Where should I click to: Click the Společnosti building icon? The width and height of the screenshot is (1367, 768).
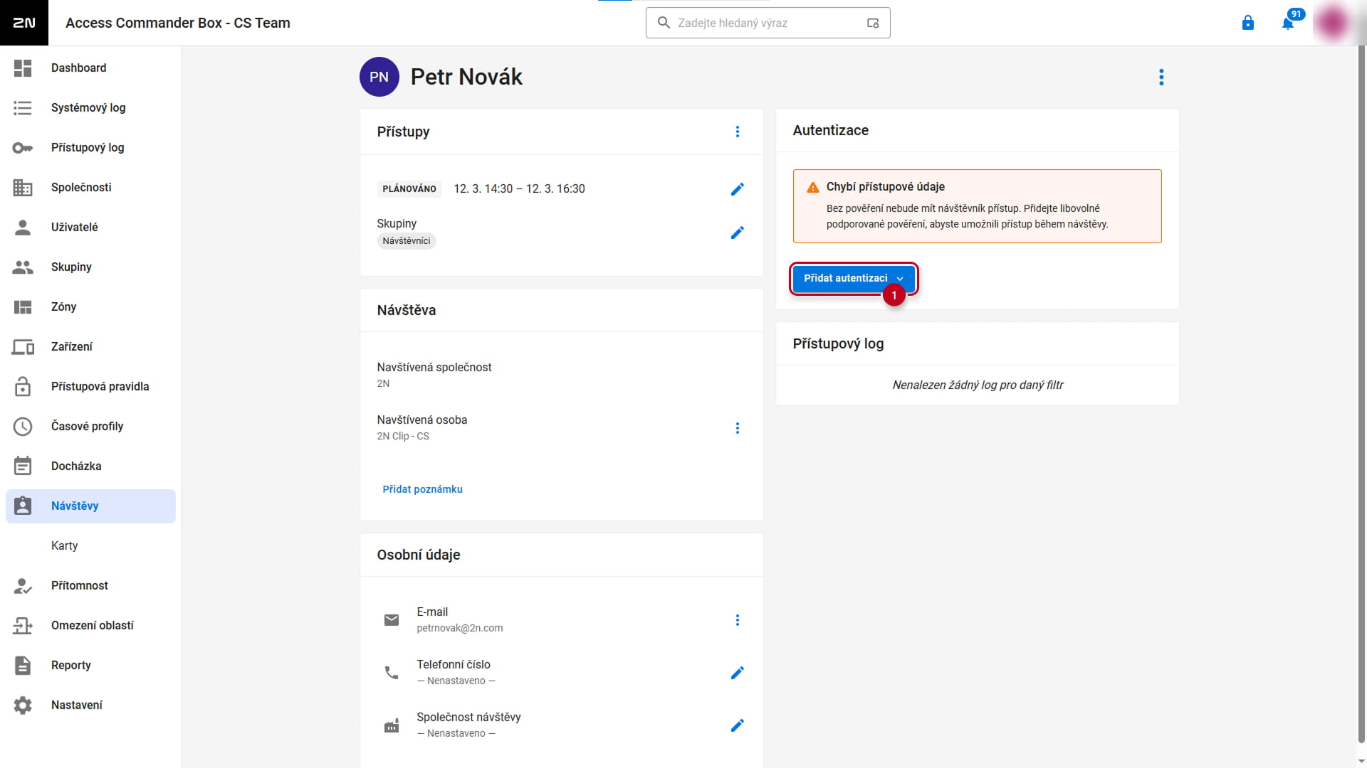[23, 188]
